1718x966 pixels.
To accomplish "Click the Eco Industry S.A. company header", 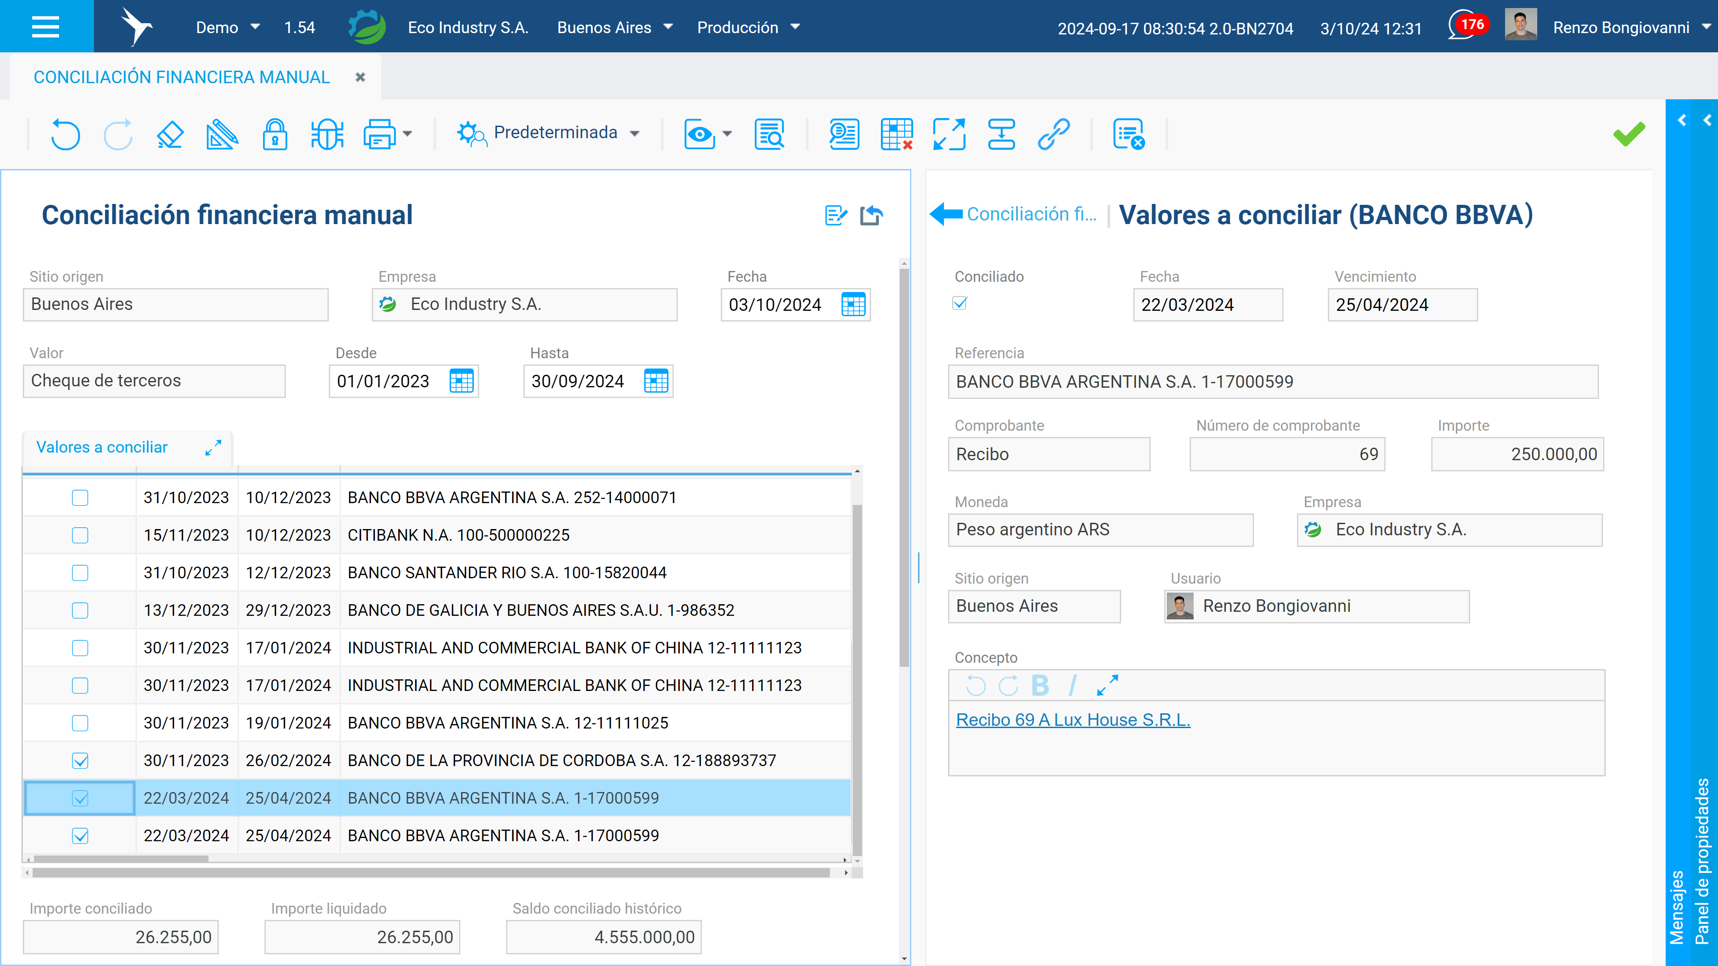I will (468, 27).
